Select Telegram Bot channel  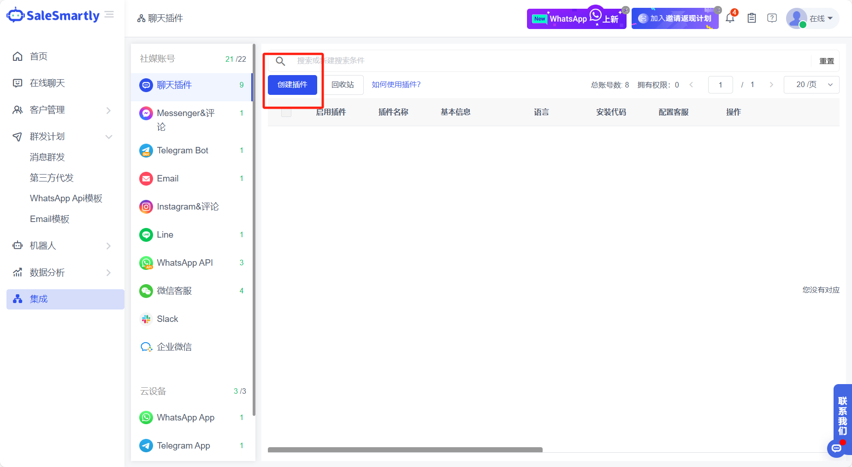[x=183, y=151]
